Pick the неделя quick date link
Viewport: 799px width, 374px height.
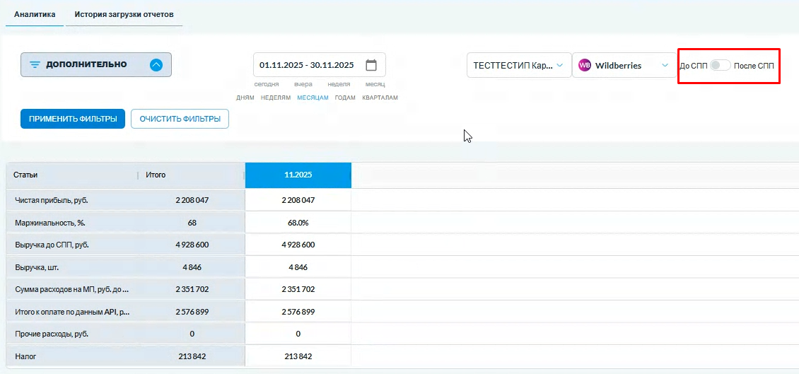coord(339,84)
